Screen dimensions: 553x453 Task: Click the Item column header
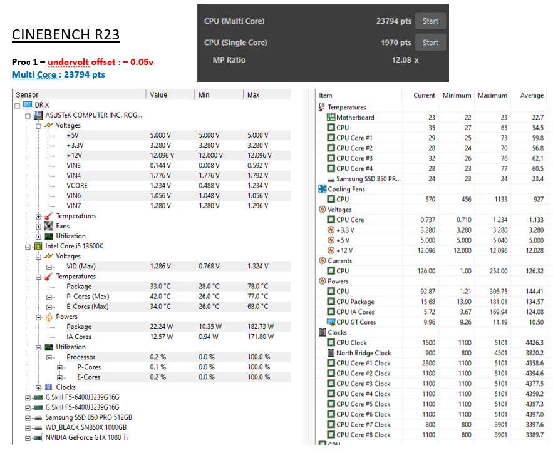tap(359, 95)
